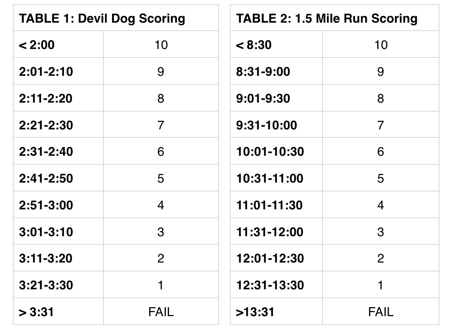Image resolution: width=449 pixels, height=330 pixels.
Task: Click the "10:31-11:00" time range cell
Action: point(269,178)
